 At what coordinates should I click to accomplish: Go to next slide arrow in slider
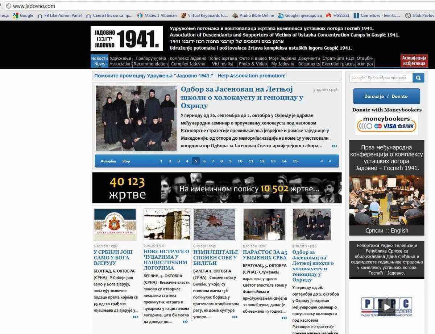point(330,161)
